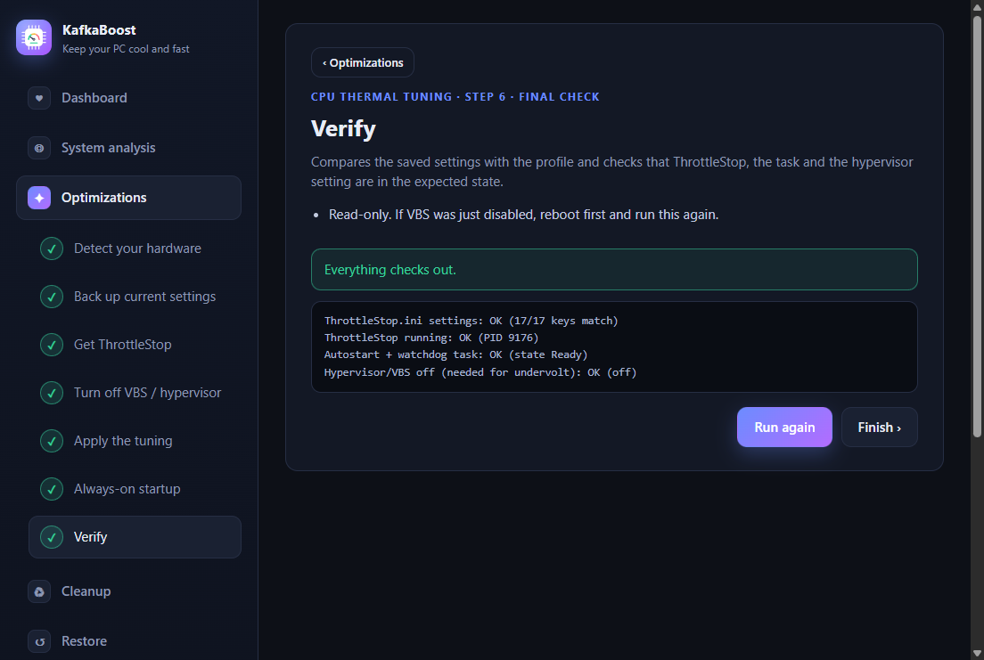The width and height of the screenshot is (984, 660).
Task: Click checkmark icon beside Back up current settings
Action: pyautogui.click(x=52, y=297)
